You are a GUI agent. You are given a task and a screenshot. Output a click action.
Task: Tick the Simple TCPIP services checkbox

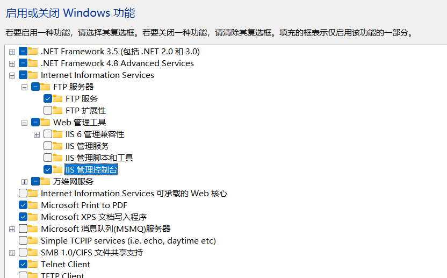tap(23, 240)
